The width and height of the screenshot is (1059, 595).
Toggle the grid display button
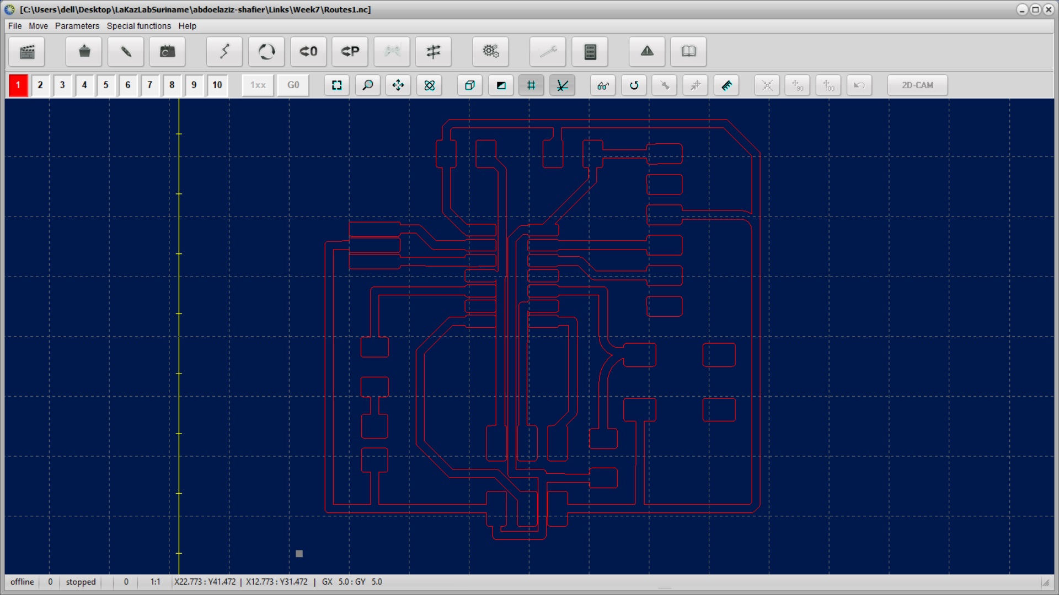pos(531,85)
